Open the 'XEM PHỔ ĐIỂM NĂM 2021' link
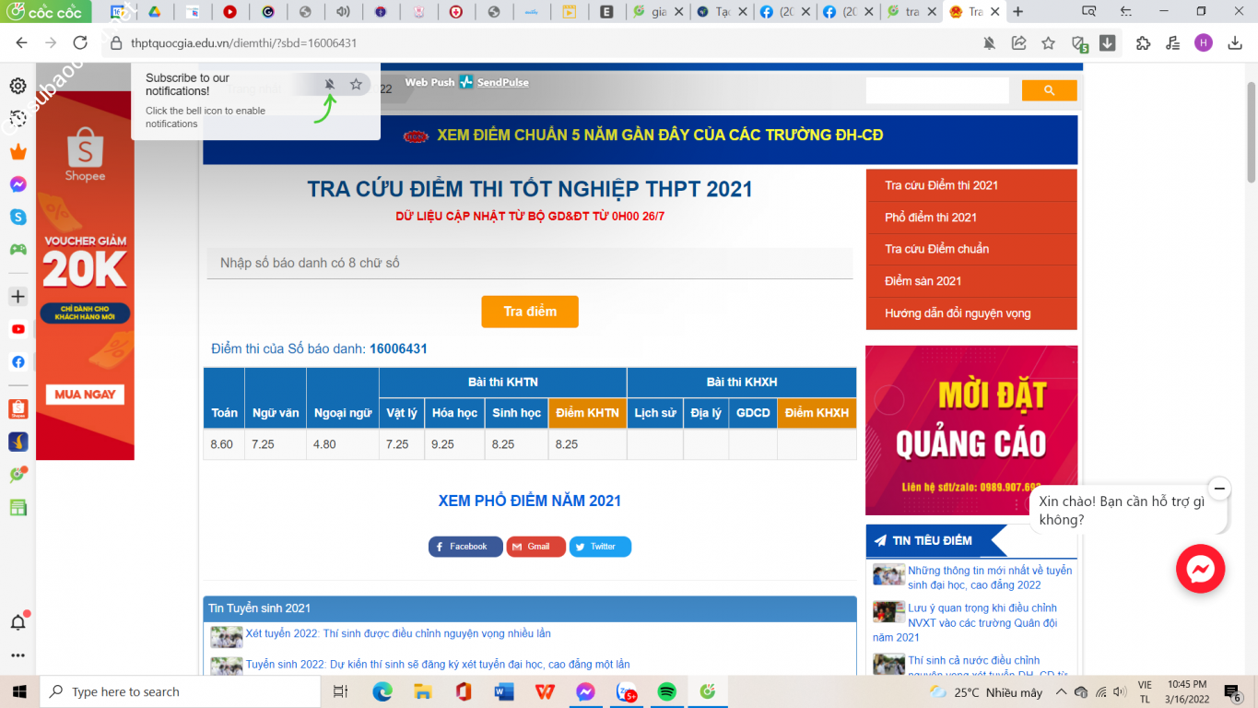Screen dimensions: 1258x708 click(x=529, y=501)
